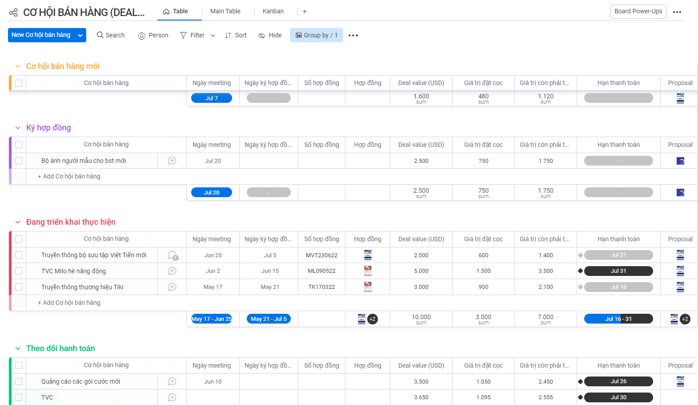The height and width of the screenshot is (405, 698).
Task: Switch to the Main Table tab
Action: [x=225, y=11]
